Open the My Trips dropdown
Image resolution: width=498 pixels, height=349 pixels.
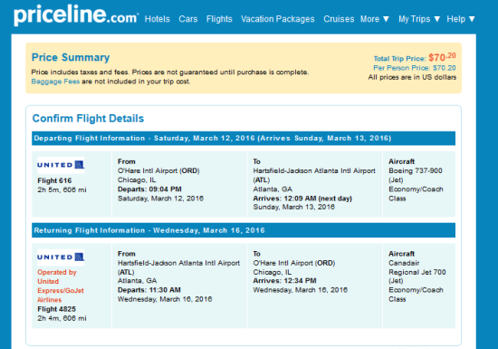[x=419, y=19]
